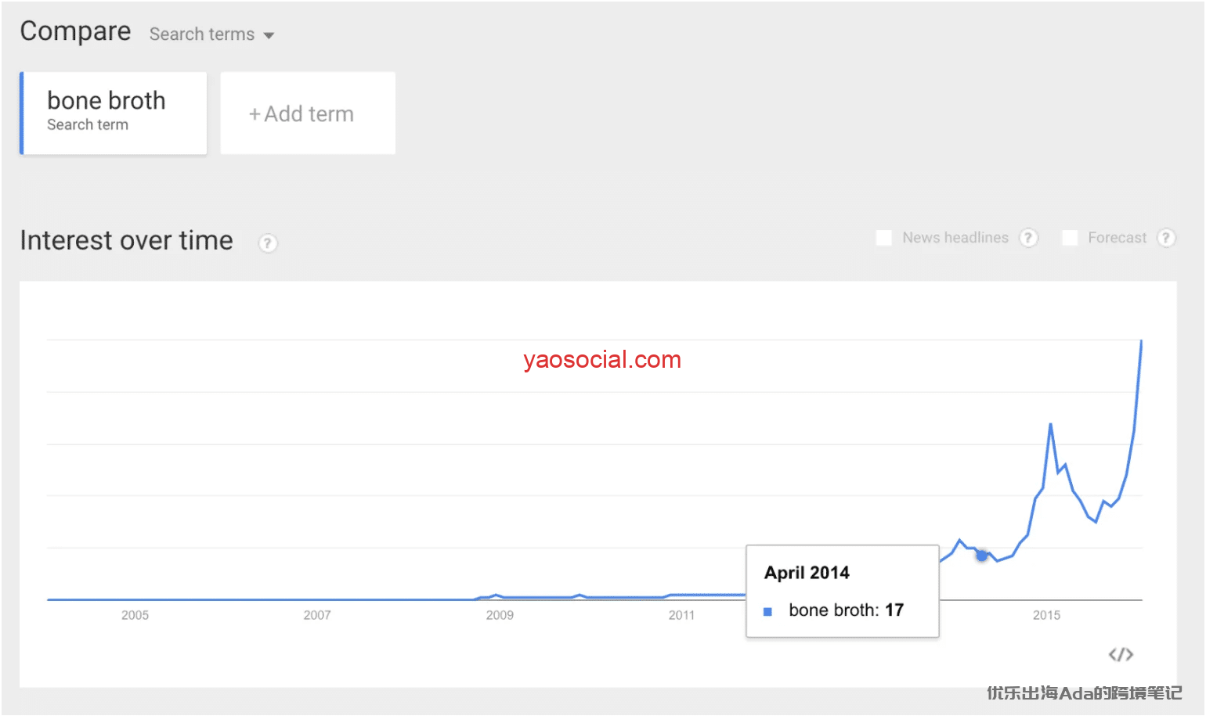Screen dimensions: 1206x723
Task: Open the Search terms dropdown
Action: click(x=211, y=34)
